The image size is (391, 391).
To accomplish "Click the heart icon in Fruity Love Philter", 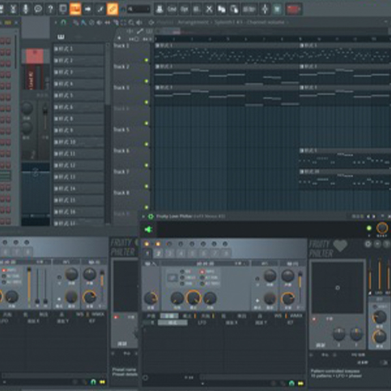I will point(340,246).
